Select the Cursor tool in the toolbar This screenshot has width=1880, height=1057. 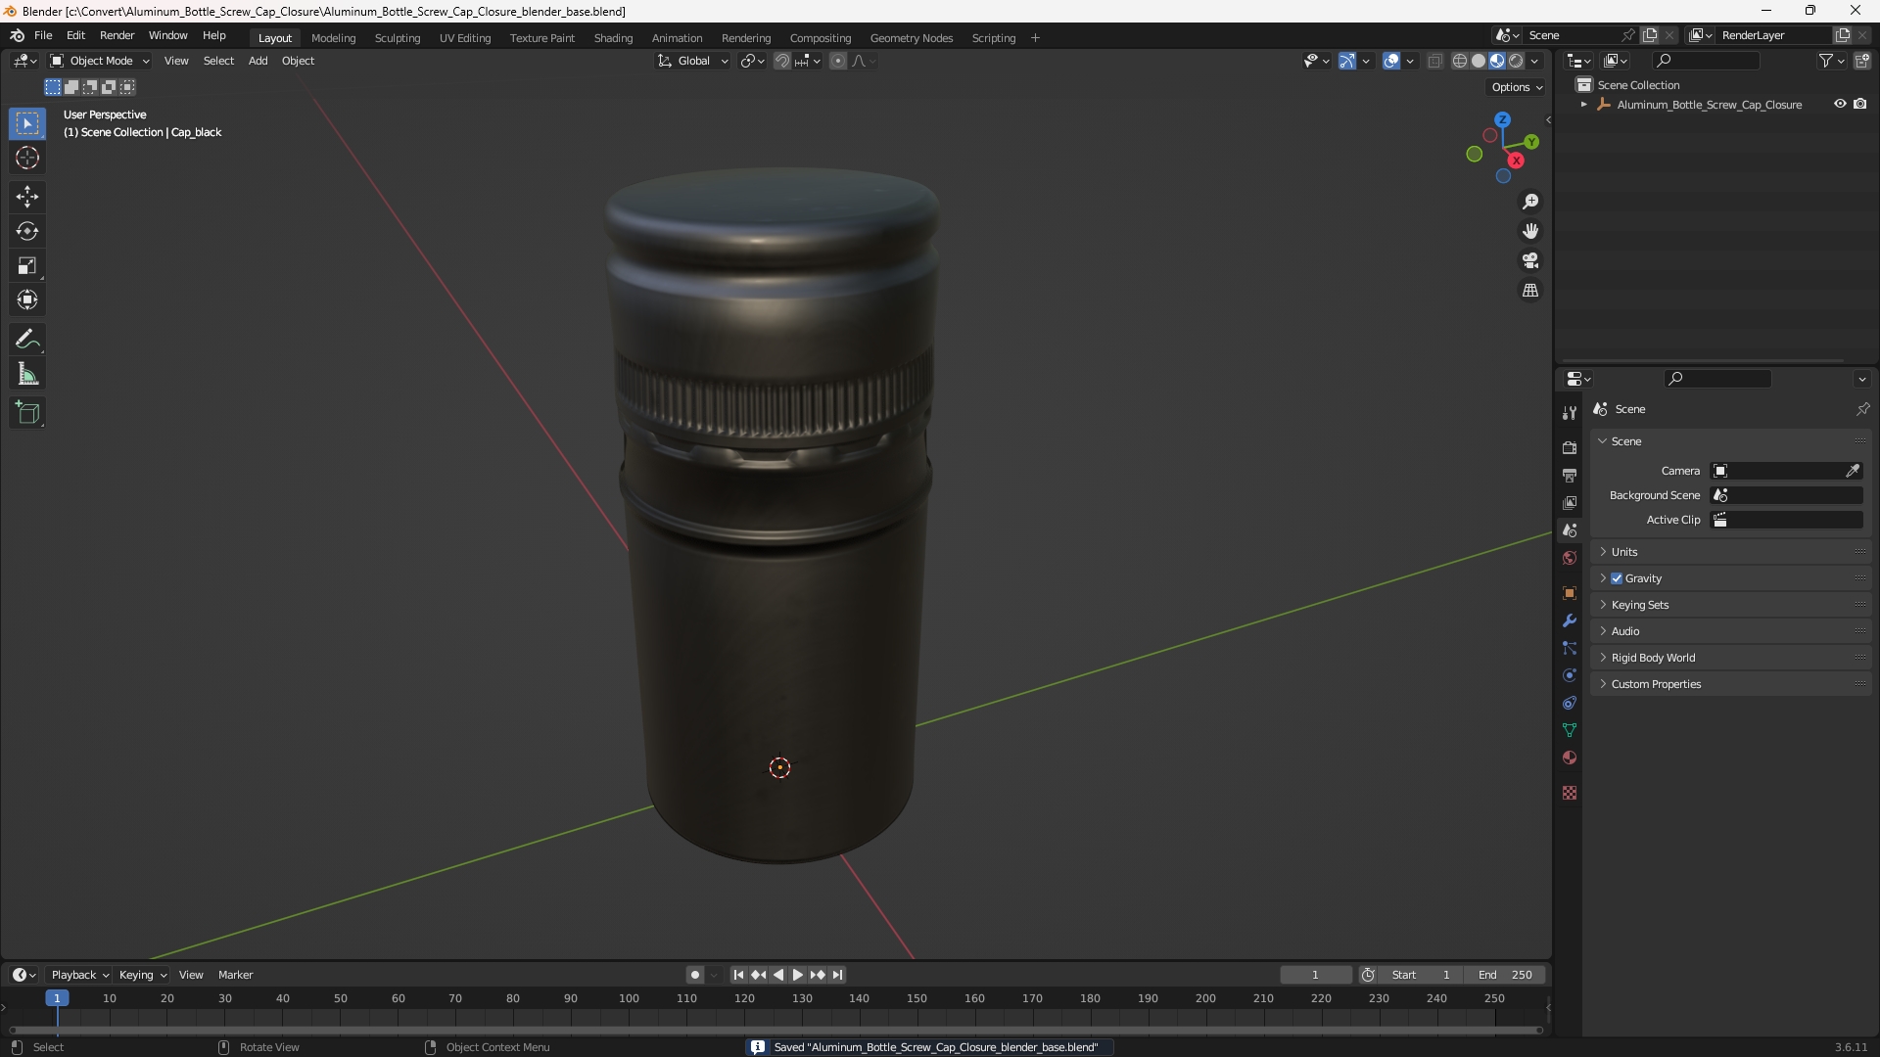click(27, 158)
